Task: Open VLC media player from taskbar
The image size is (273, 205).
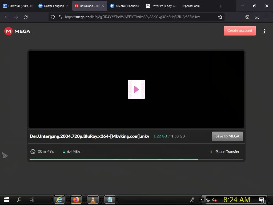Action: [93, 200]
